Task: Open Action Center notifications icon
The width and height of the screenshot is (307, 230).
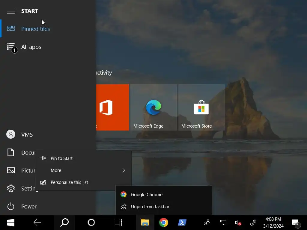Action: pyautogui.click(x=296, y=223)
